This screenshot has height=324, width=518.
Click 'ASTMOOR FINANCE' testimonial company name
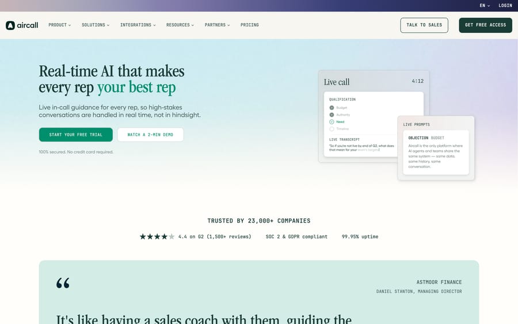coord(439,282)
